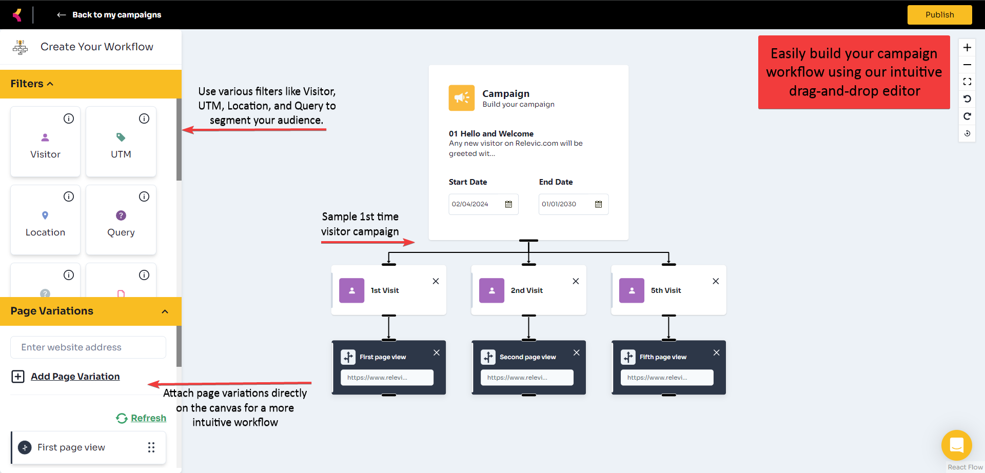Show info for the Visitor filter
Screen dimensions: 985x473
click(69, 119)
